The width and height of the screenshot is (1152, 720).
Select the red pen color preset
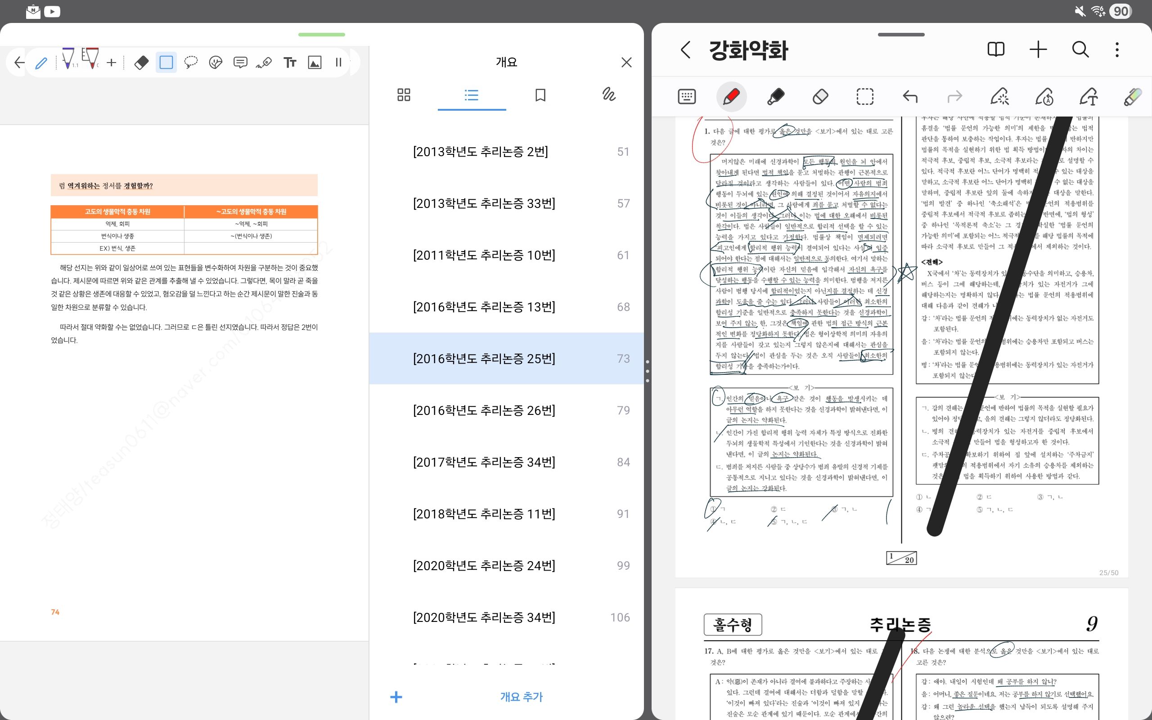click(91, 59)
